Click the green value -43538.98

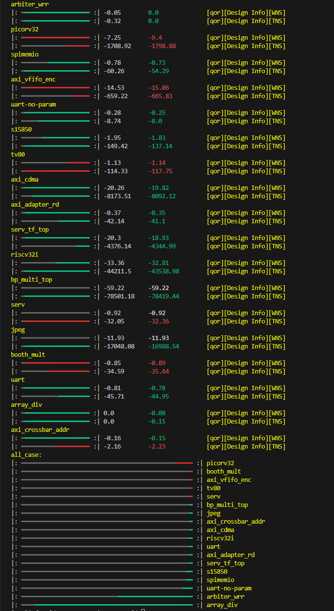163,271
